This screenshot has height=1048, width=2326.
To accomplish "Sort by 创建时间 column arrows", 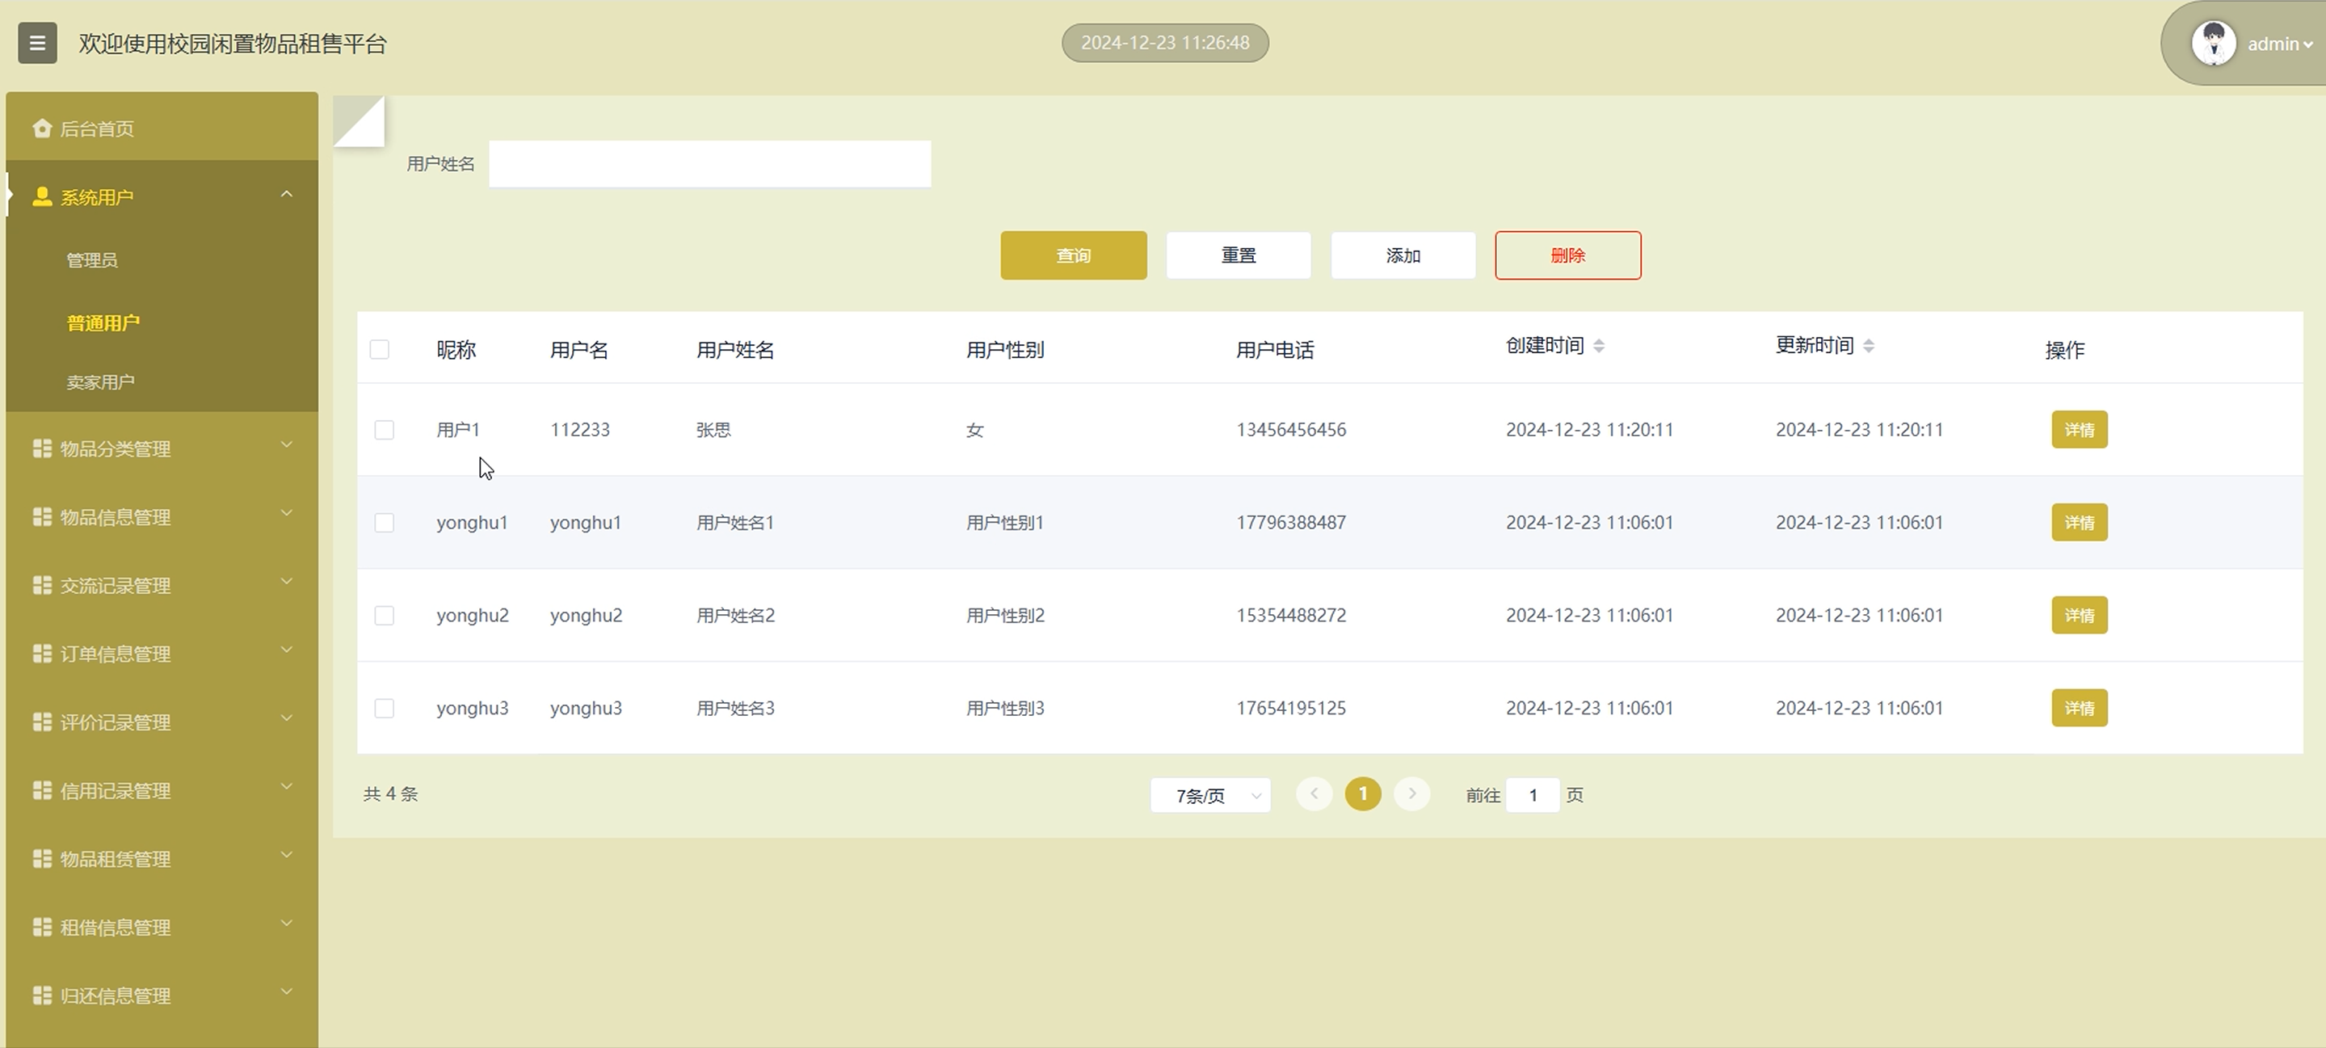I will 1598,346.
